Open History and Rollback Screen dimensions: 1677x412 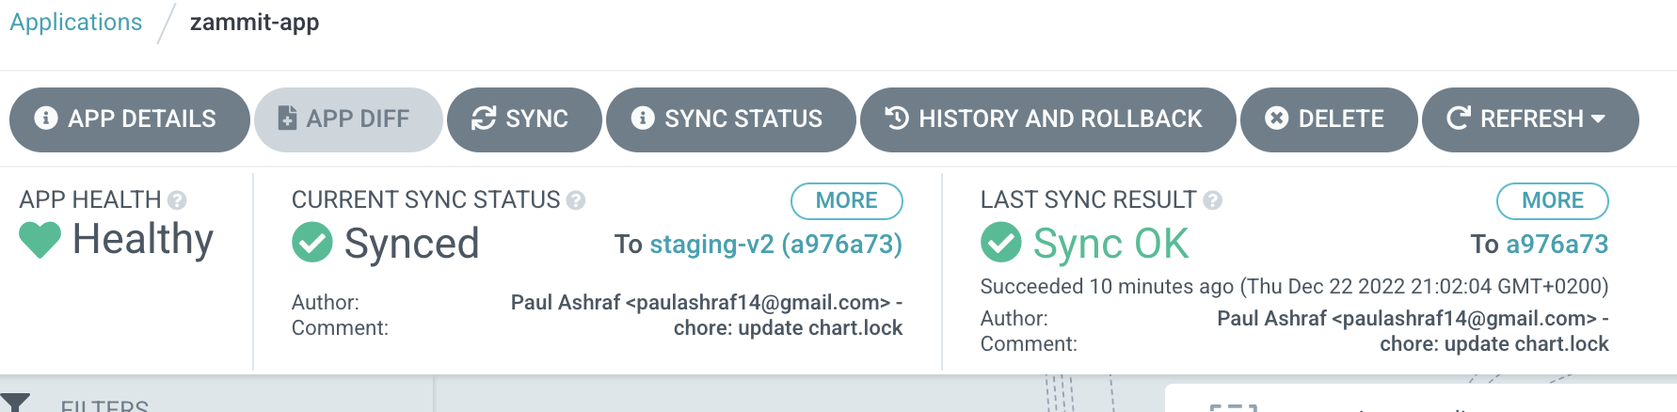[1047, 119]
